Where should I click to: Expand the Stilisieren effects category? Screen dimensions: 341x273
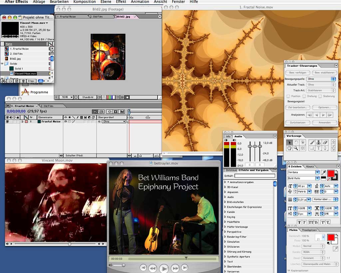tap(225, 247)
